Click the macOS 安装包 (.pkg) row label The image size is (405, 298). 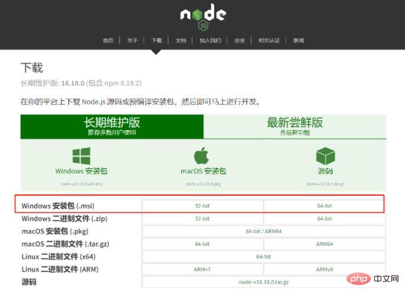tap(55, 231)
